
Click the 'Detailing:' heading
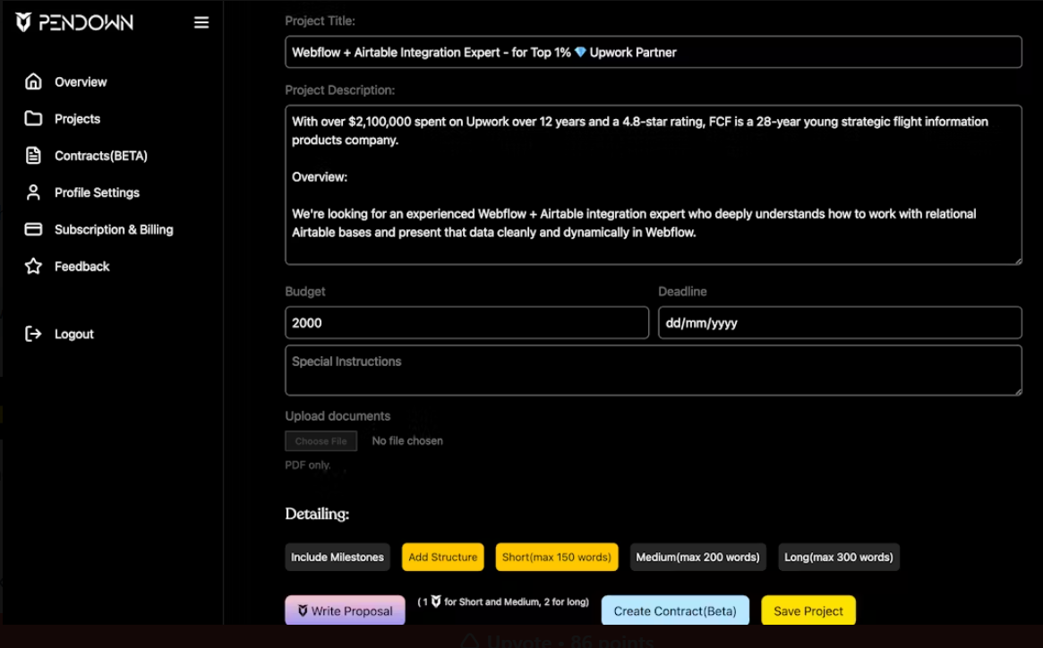pos(317,514)
